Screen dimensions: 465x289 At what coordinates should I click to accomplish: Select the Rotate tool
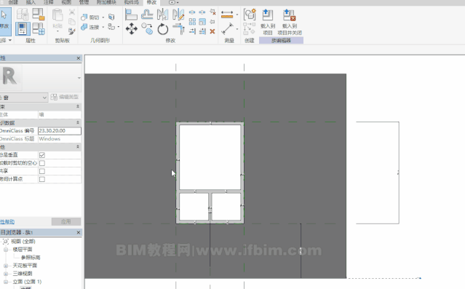(162, 29)
